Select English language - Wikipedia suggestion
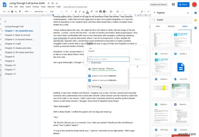The width and height of the screenshot is (199, 137). (108, 69)
